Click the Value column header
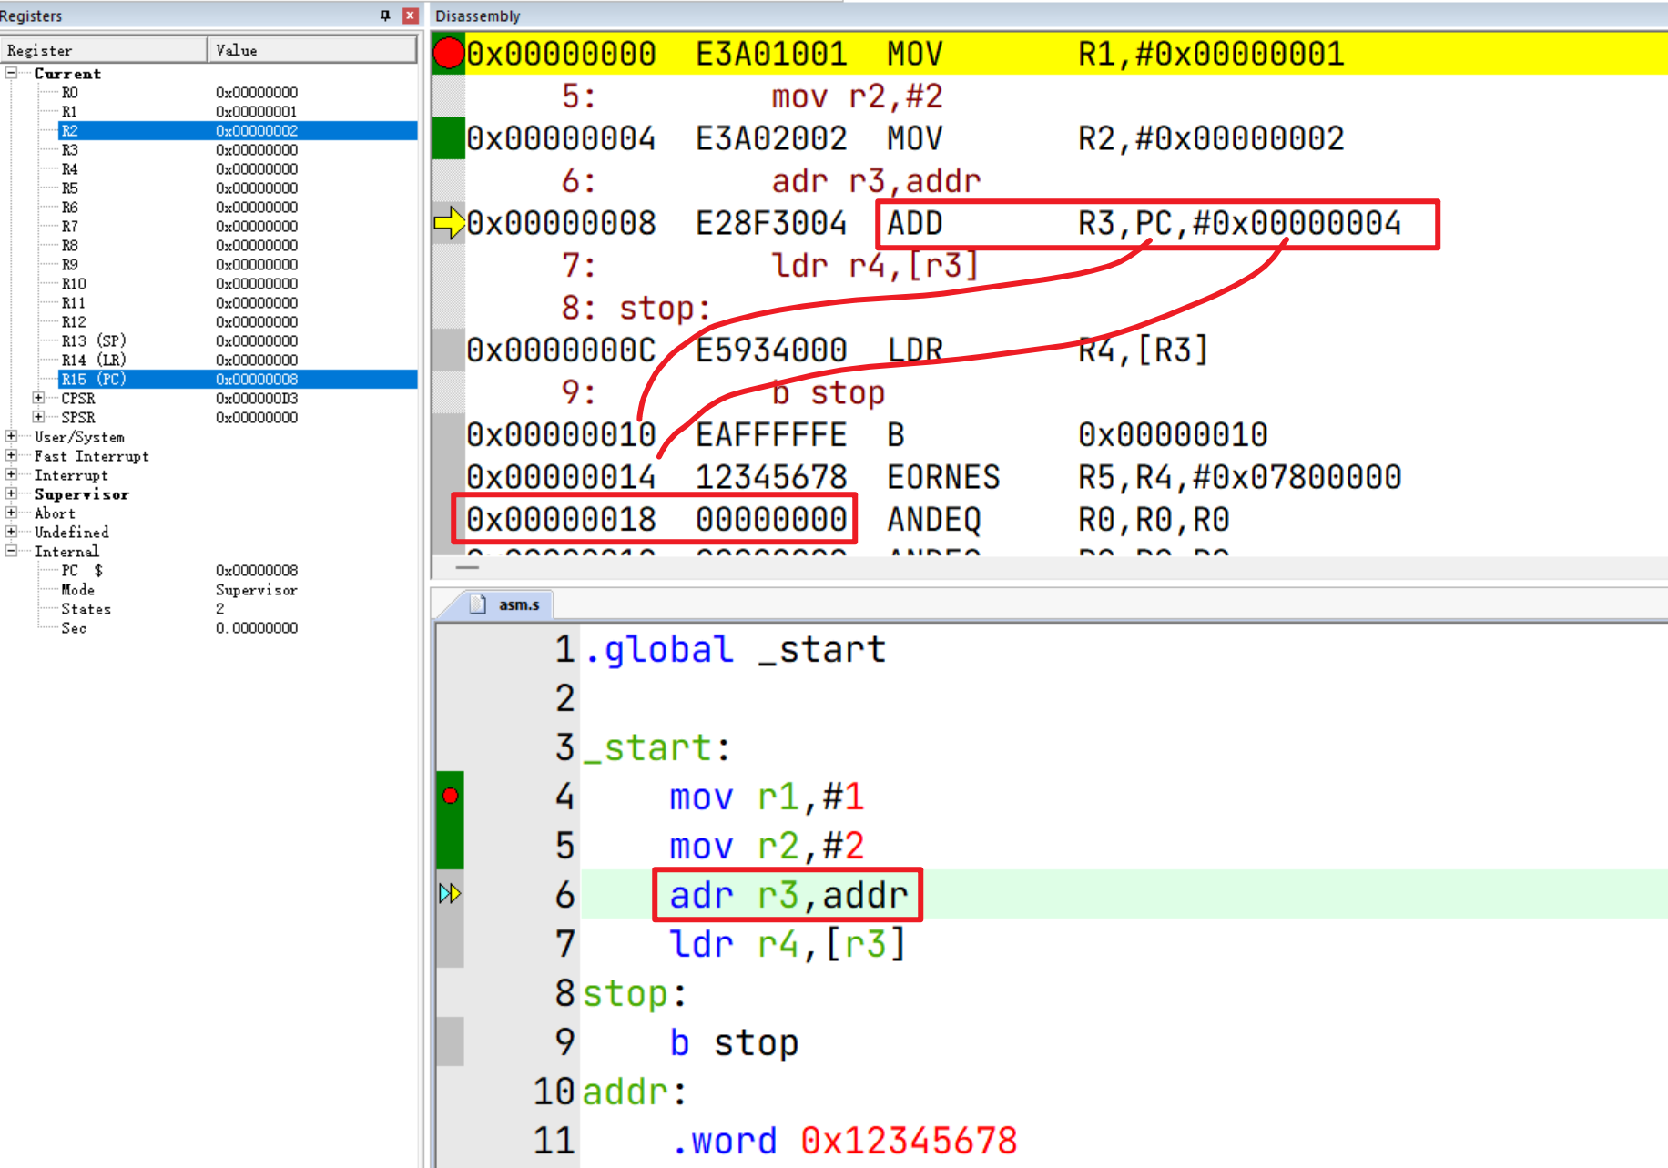 (x=312, y=50)
